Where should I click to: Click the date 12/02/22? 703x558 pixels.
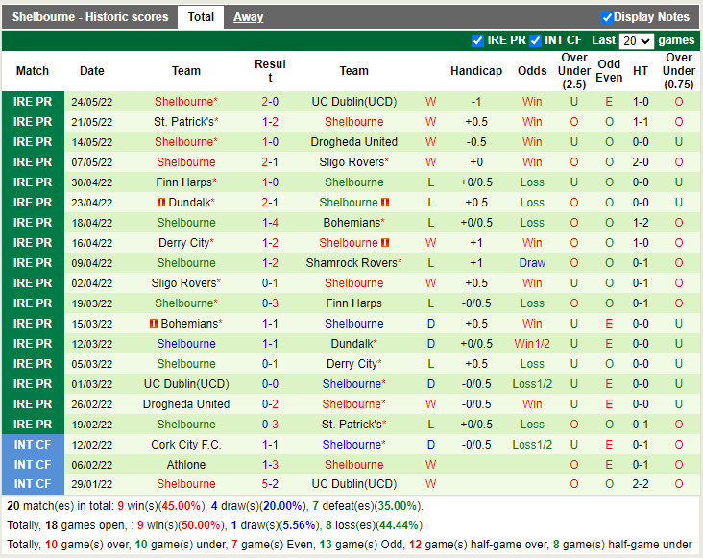coord(92,445)
